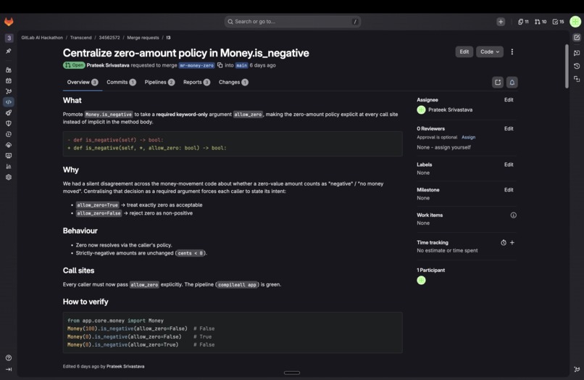Open the Analyze chart icon in the left sidebar

(9, 166)
